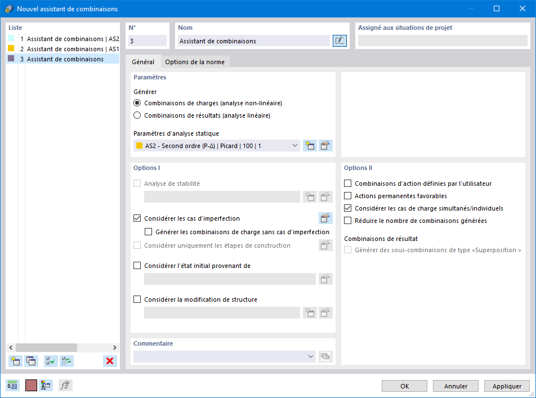Open the Commentaire dropdown

311,356
